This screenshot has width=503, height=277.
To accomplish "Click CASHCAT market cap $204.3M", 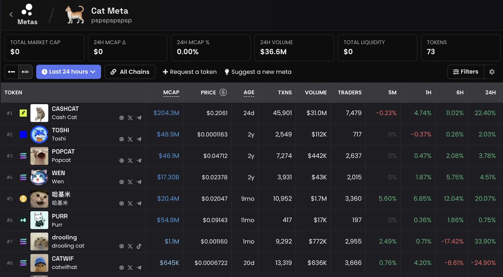I will click(x=166, y=113).
